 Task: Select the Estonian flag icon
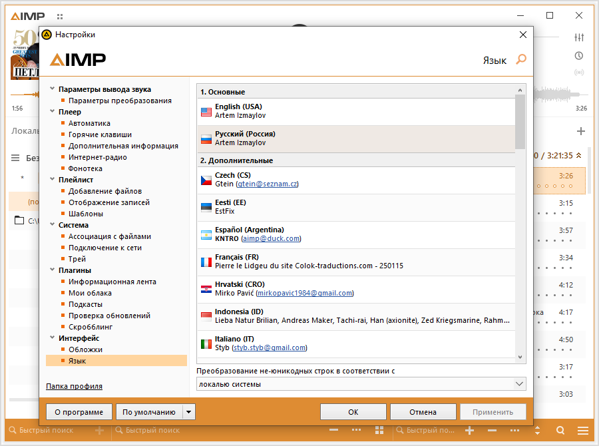[206, 207]
